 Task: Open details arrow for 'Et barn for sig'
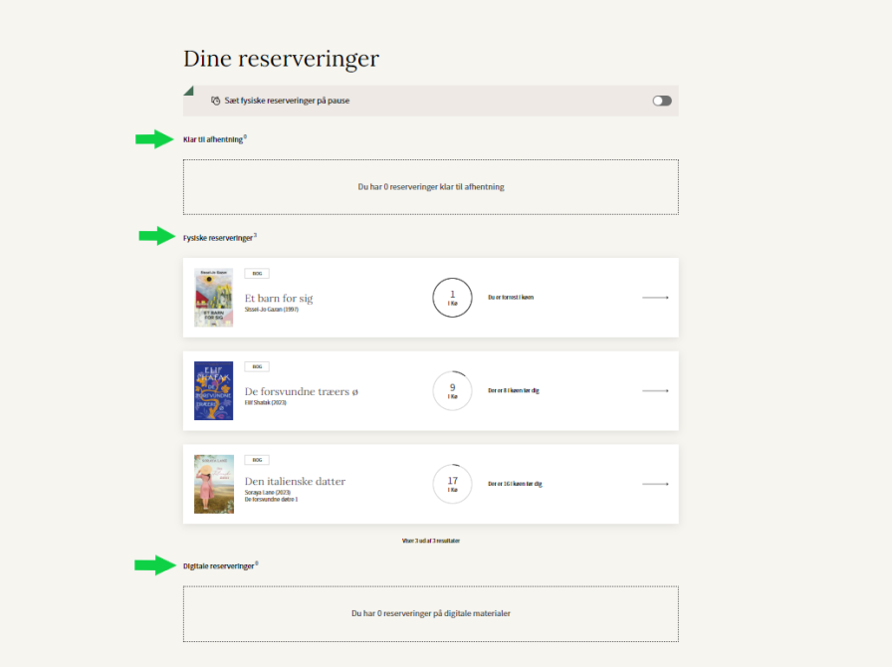654,298
